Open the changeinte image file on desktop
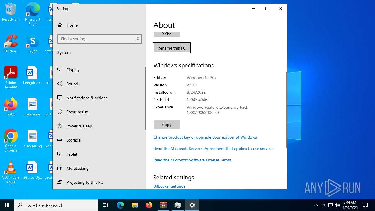 (33, 107)
